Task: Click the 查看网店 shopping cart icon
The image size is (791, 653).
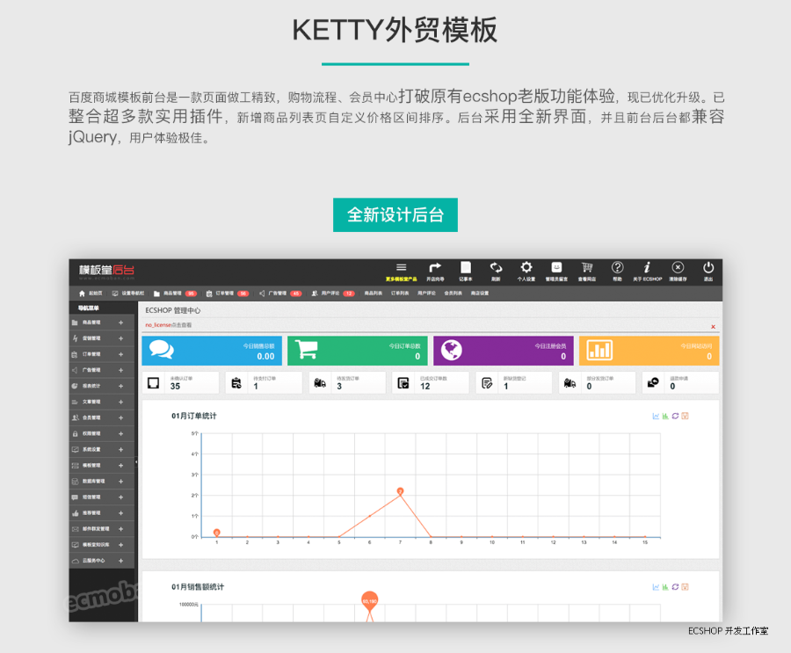Action: point(585,269)
